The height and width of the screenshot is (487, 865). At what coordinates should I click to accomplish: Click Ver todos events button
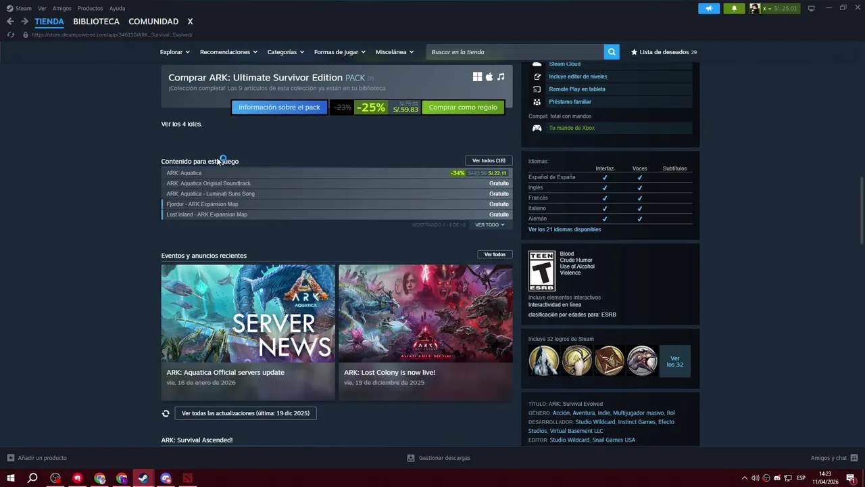[495, 254]
